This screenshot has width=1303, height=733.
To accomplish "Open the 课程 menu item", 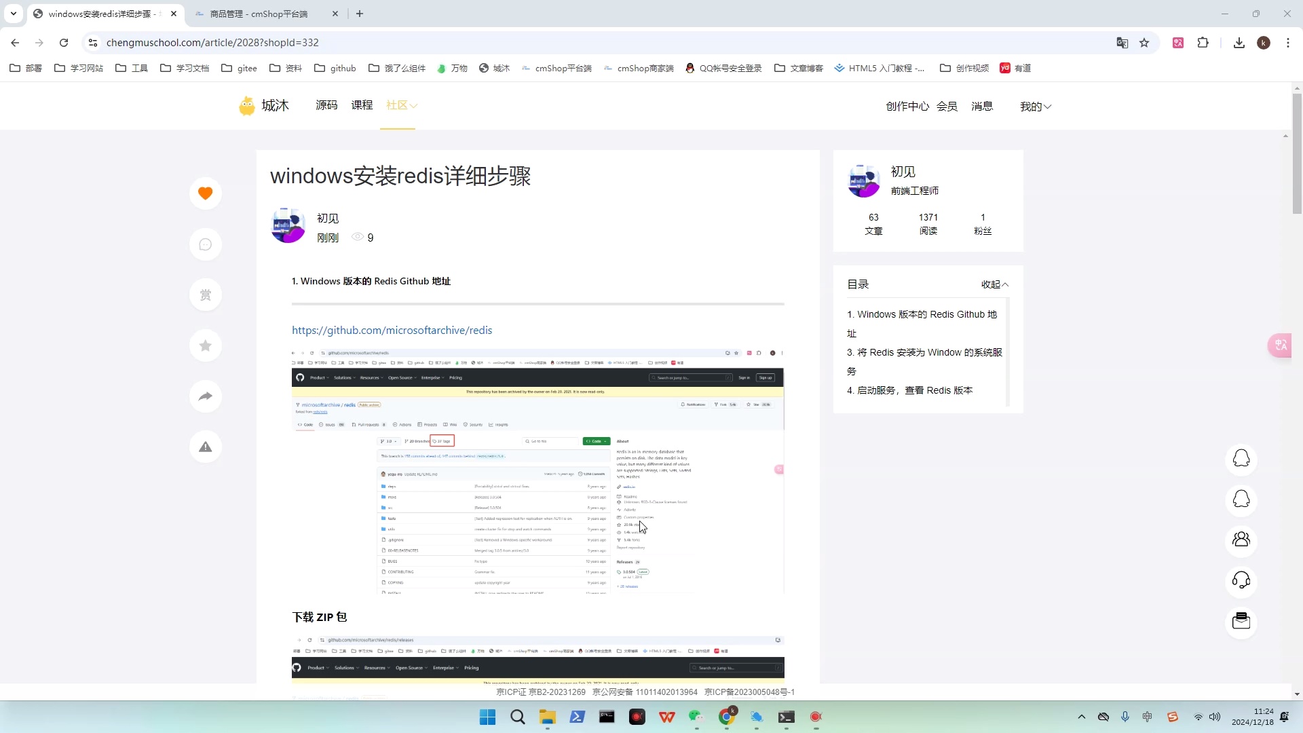I will (x=362, y=105).
